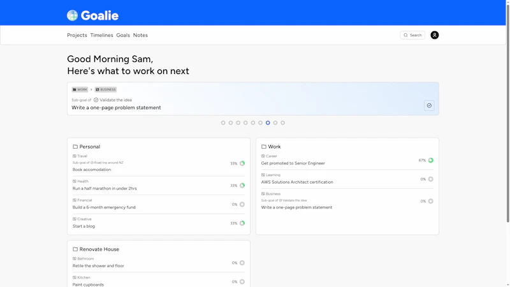Click the WORK breadcrumb tag in featured card
Image resolution: width=510 pixels, height=287 pixels.
[x=80, y=89]
